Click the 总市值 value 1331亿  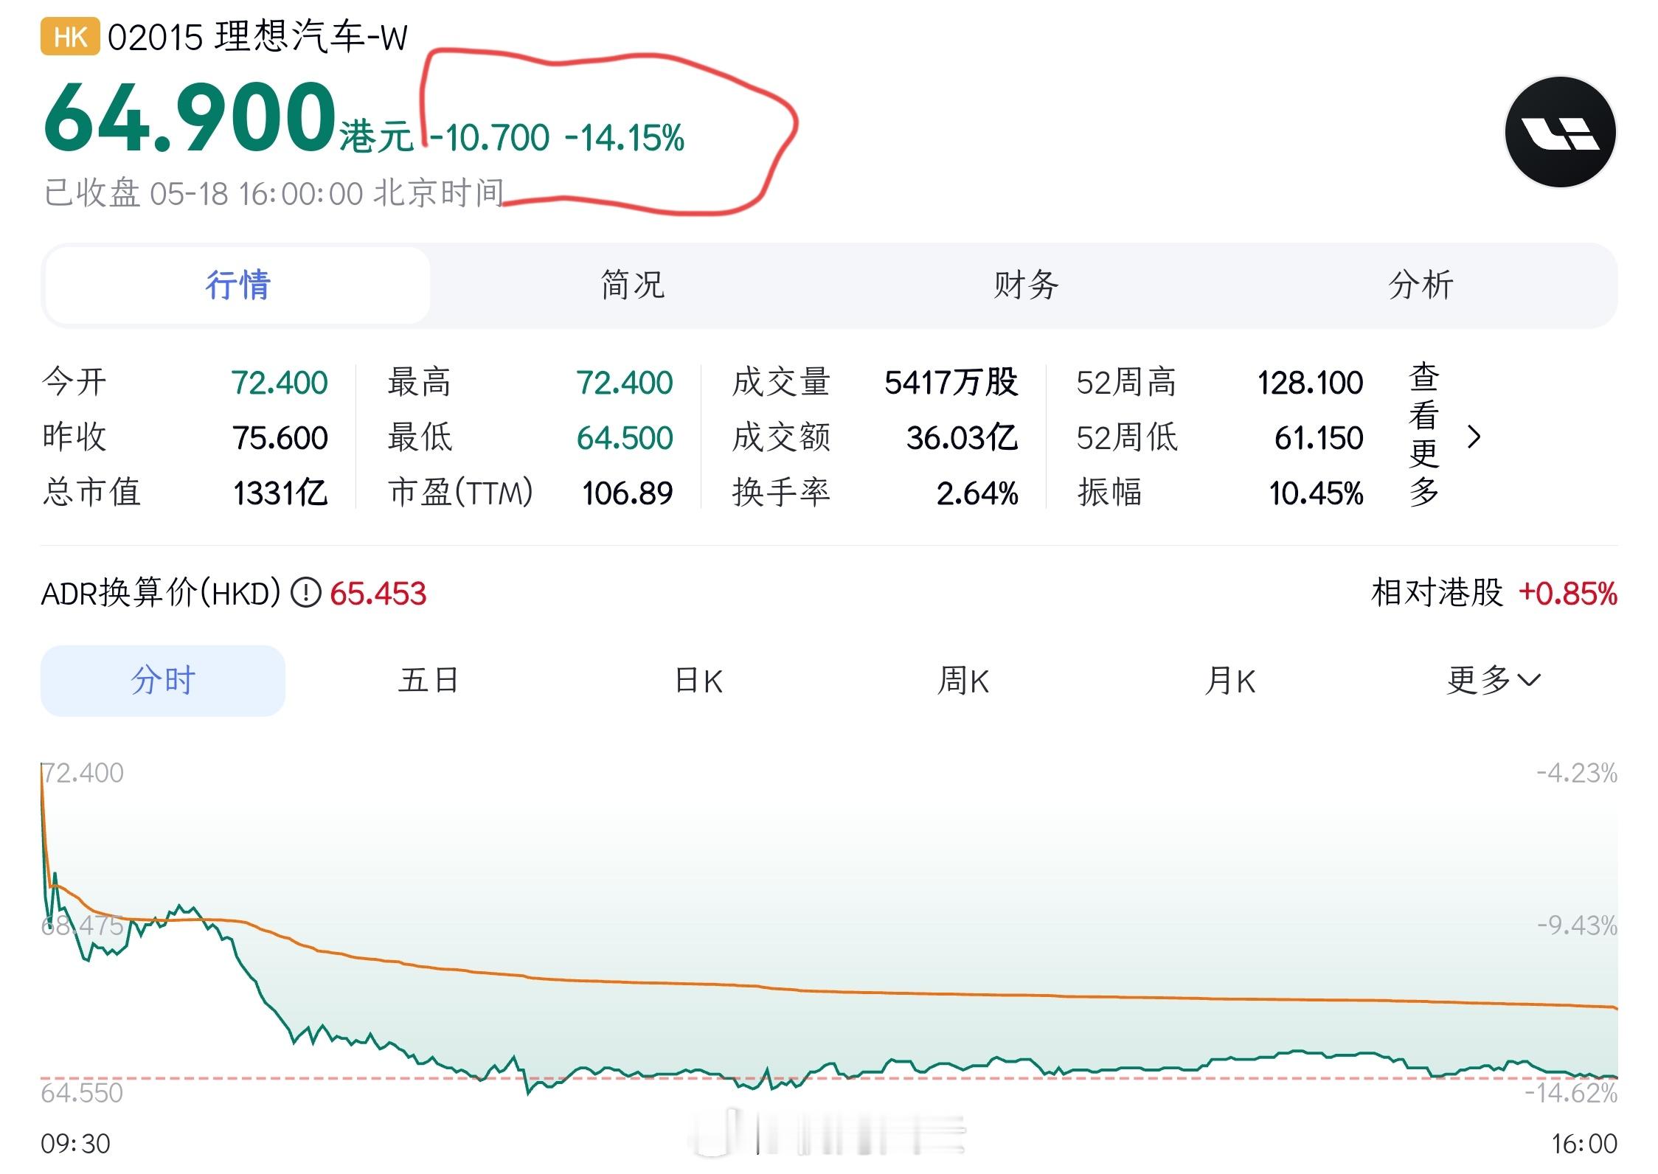(x=280, y=493)
